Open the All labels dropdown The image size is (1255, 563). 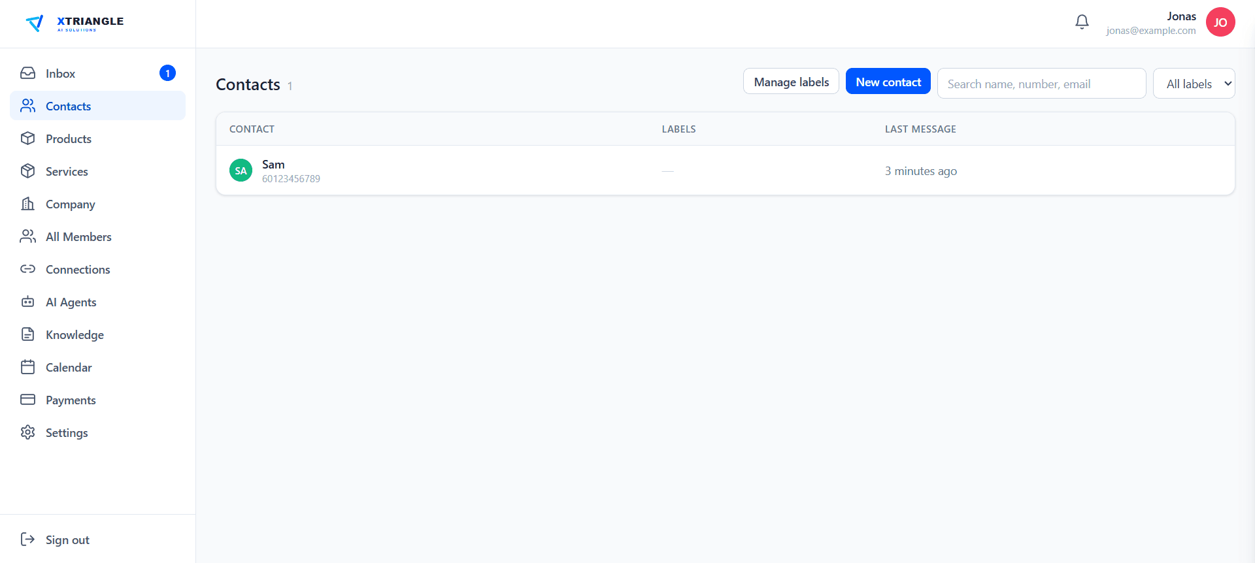point(1194,84)
